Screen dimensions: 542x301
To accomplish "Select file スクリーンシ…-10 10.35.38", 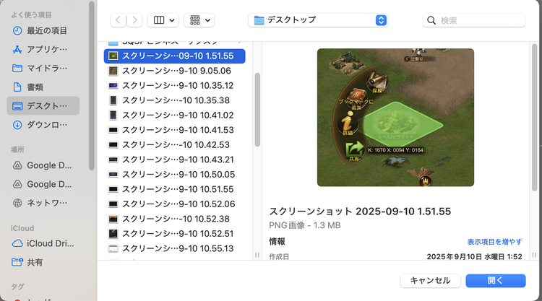I will (175, 100).
